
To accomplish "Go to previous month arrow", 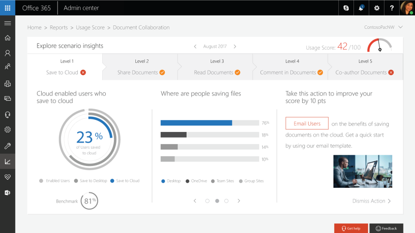I will click(195, 47).
